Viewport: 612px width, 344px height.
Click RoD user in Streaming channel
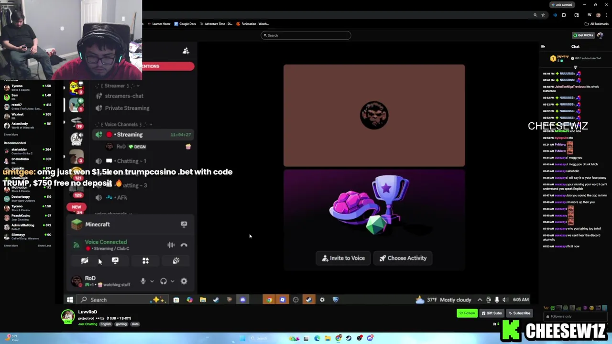127,147
